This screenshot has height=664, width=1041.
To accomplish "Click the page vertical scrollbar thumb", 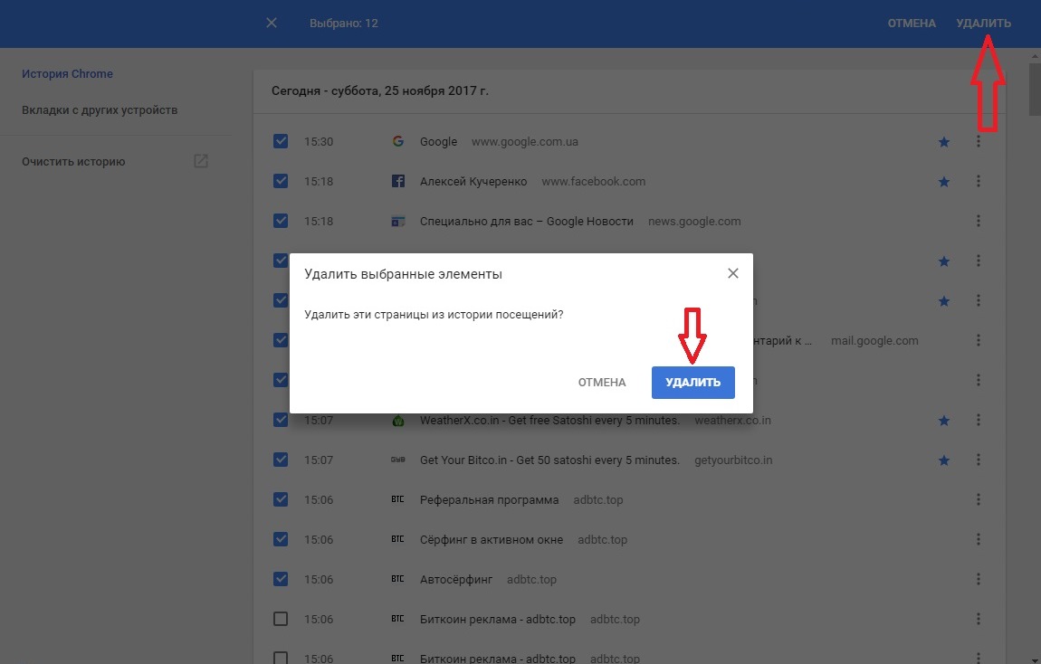I will click(1035, 90).
